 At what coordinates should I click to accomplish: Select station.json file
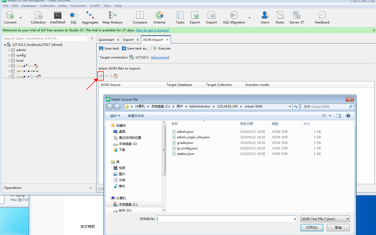pos(186,154)
